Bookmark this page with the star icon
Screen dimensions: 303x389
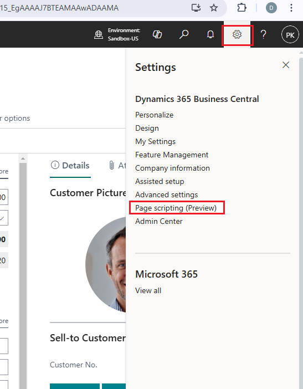pos(213,8)
